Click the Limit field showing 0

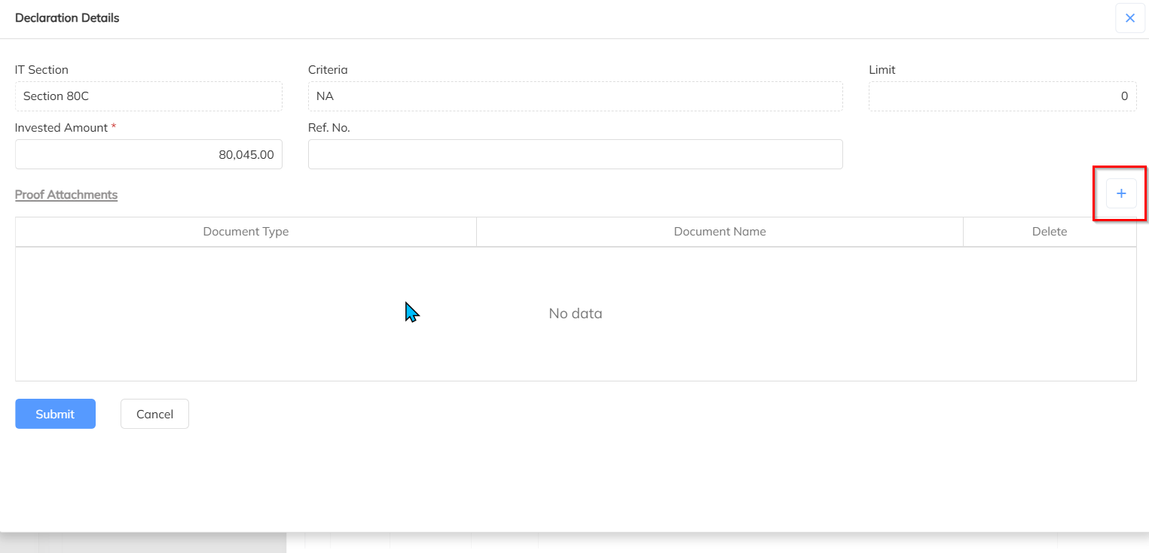click(1002, 96)
